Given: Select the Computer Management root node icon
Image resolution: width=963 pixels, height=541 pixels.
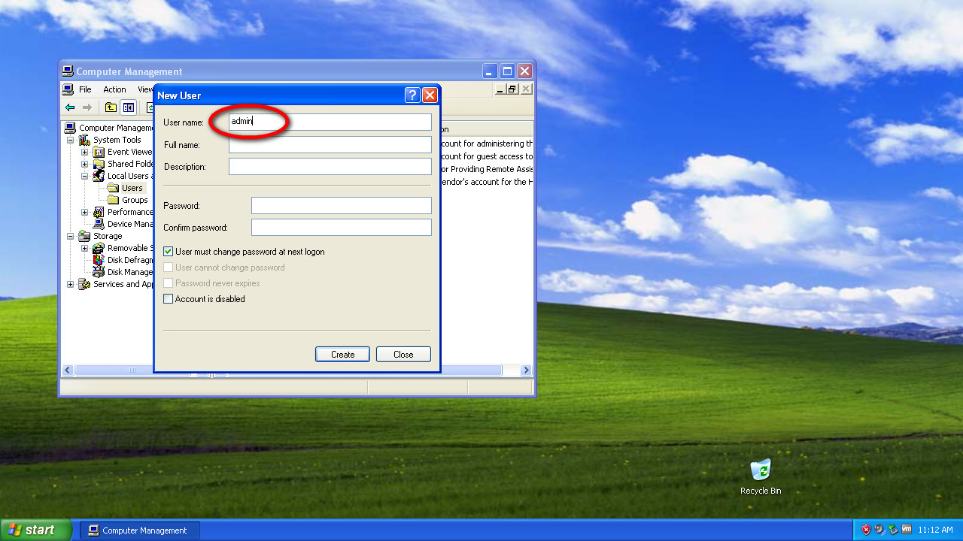Looking at the screenshot, I should [70, 128].
